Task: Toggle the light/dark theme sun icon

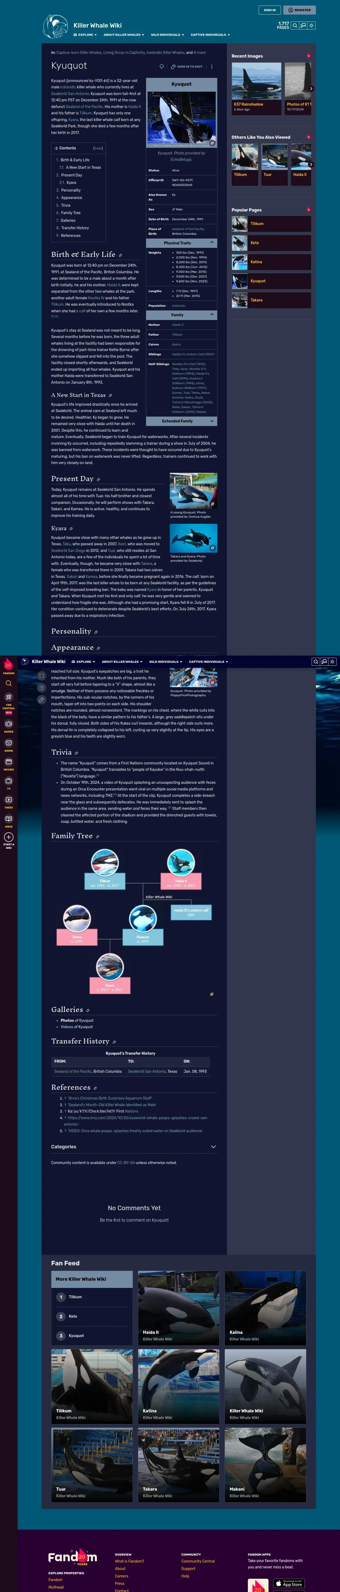Action: coord(312,25)
